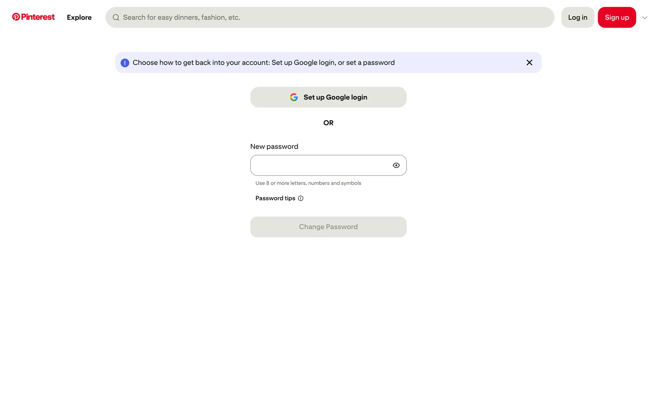657x410 pixels.
Task: Click into the Pinterest search bar
Action: (x=328, y=17)
